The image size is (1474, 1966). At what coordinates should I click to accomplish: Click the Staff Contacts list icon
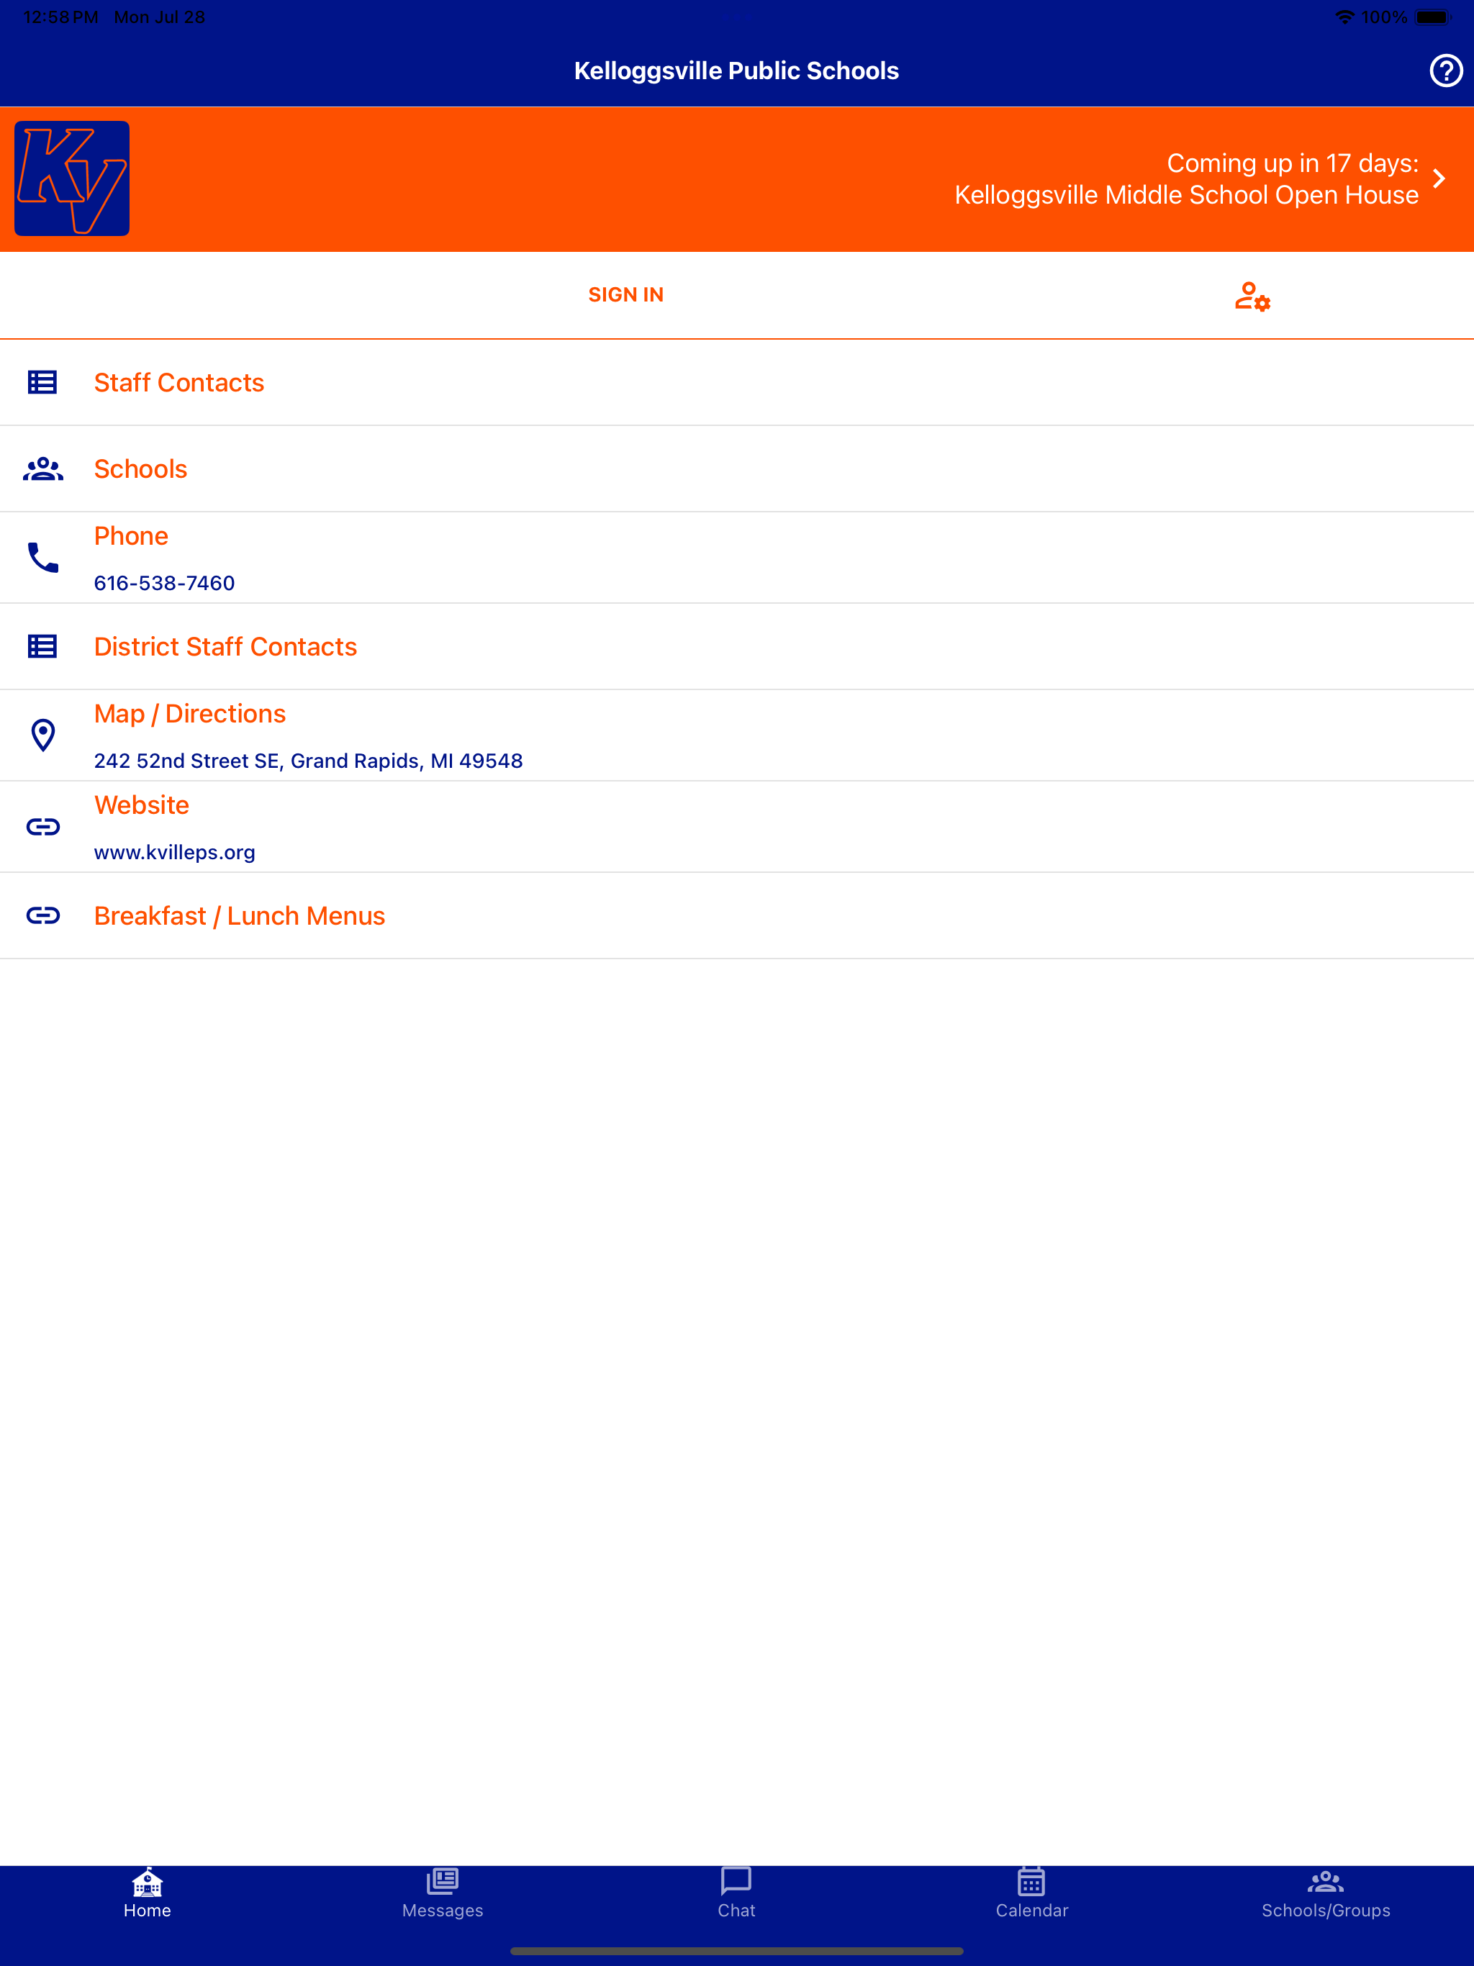point(42,382)
